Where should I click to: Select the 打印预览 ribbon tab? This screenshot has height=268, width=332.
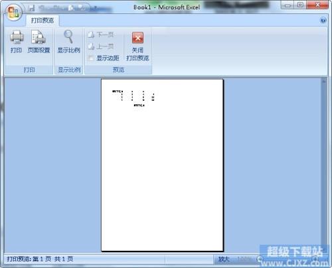coord(42,21)
